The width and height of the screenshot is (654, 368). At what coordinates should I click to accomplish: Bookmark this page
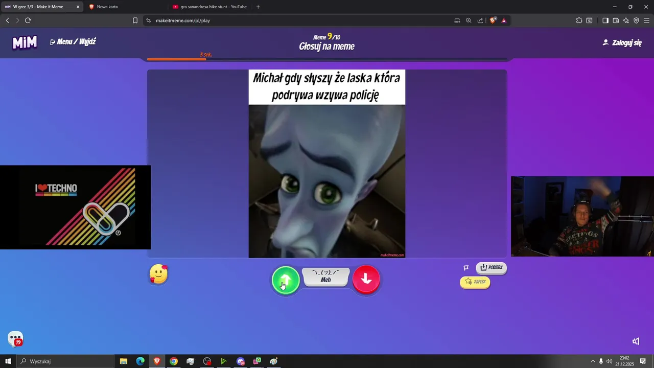135,20
